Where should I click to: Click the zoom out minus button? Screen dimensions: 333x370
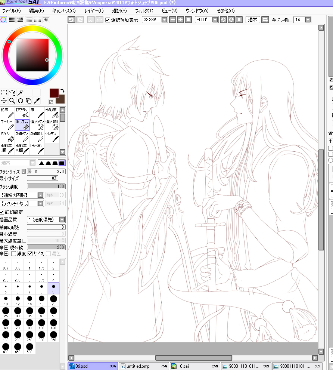(173, 20)
